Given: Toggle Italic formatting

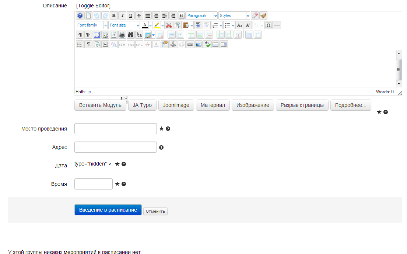Looking at the screenshot, I should click(122, 15).
